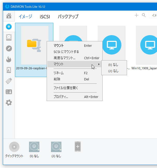Viewport: 157px width, 168px height.
Task: Open the flame disc burning icon
Action: [x=9, y=59]
